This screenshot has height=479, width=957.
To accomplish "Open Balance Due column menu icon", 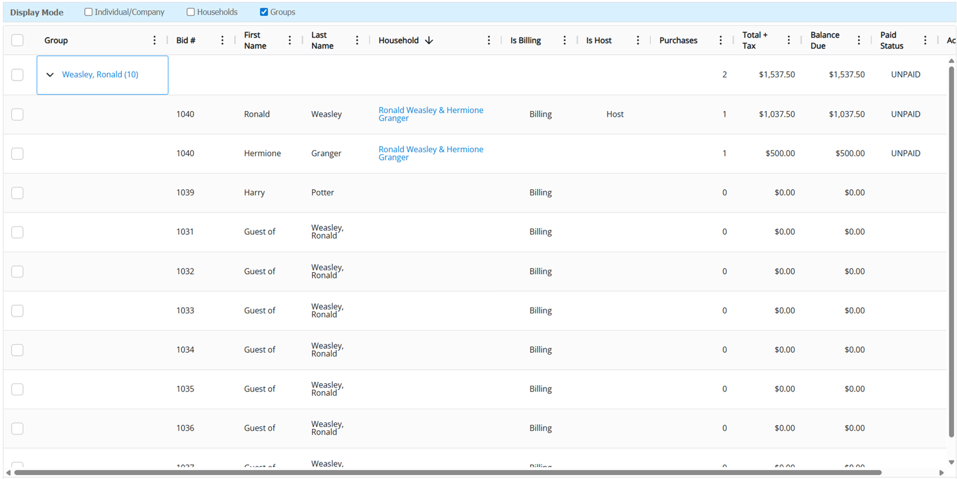I will pyautogui.click(x=859, y=41).
